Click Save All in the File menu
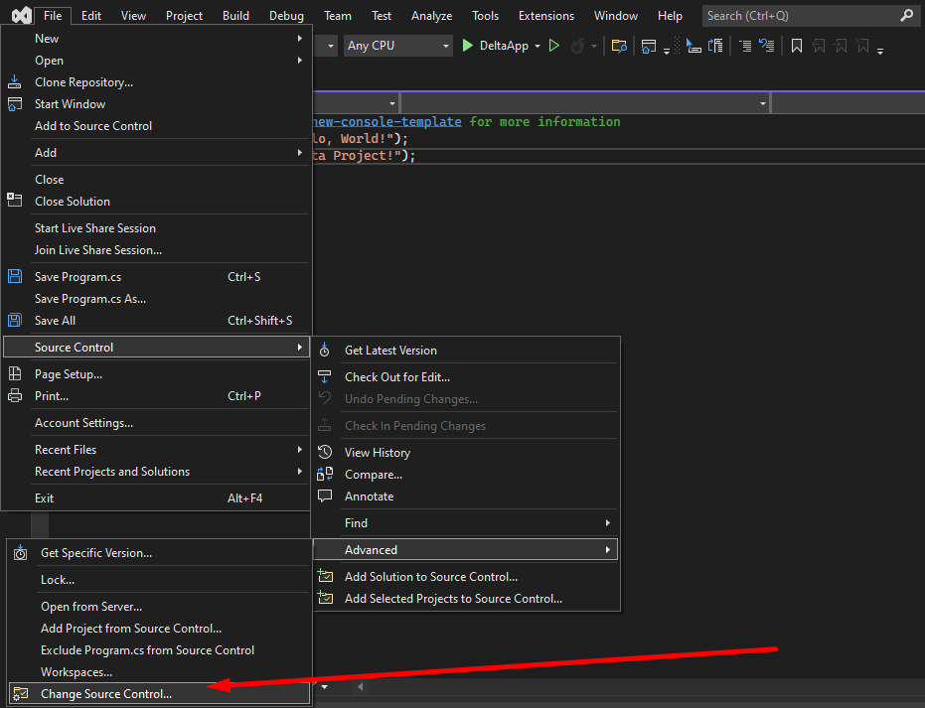Image resolution: width=925 pixels, height=708 pixels. click(x=55, y=321)
